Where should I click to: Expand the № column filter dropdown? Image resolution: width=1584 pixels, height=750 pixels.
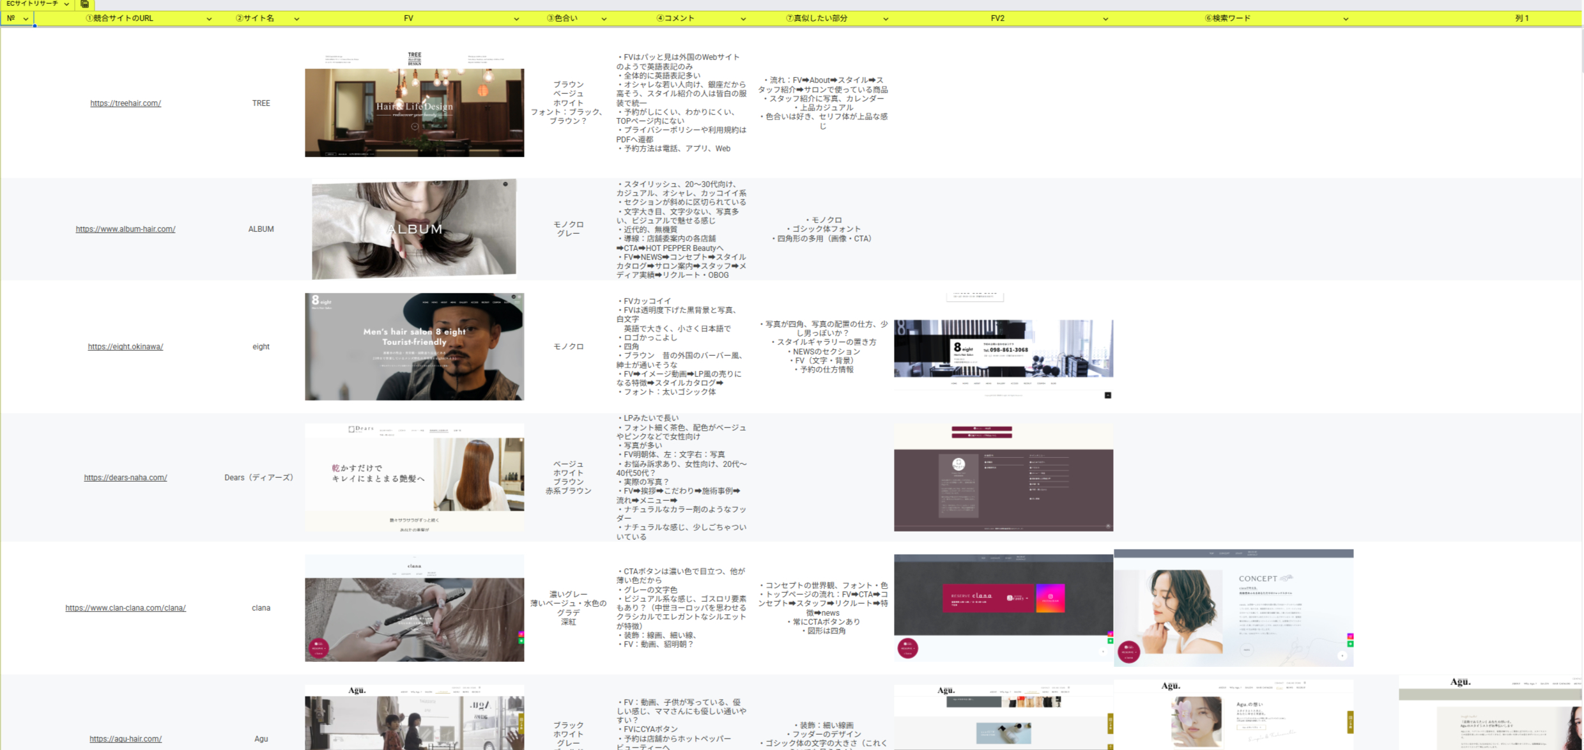click(26, 19)
